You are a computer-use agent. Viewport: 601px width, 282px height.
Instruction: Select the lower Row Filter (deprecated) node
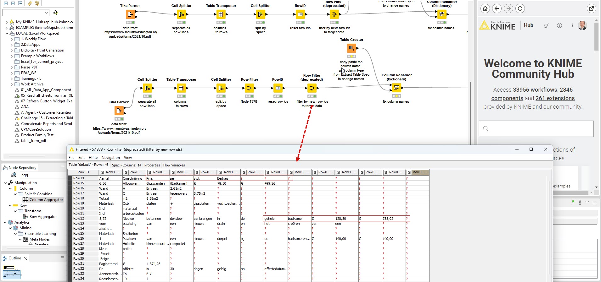(x=312, y=88)
